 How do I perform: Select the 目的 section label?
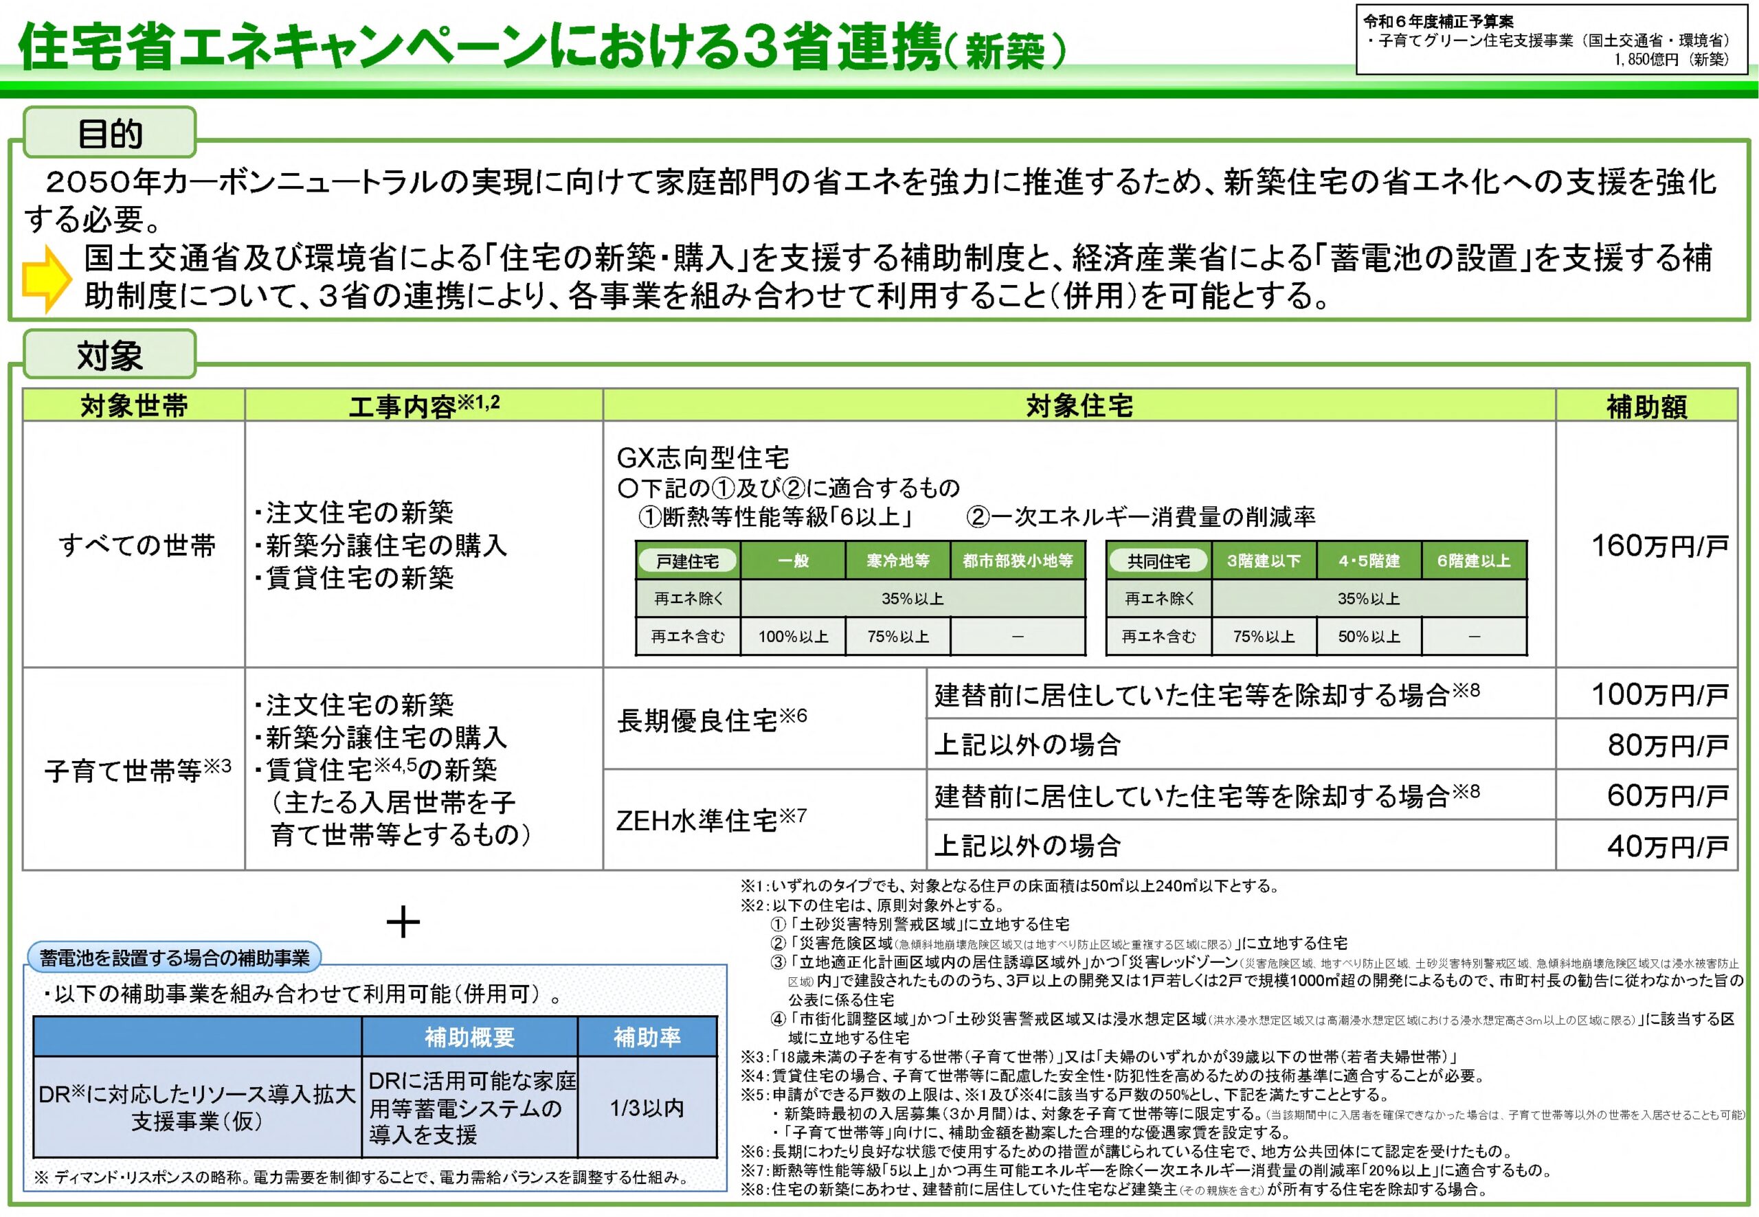pyautogui.click(x=110, y=133)
